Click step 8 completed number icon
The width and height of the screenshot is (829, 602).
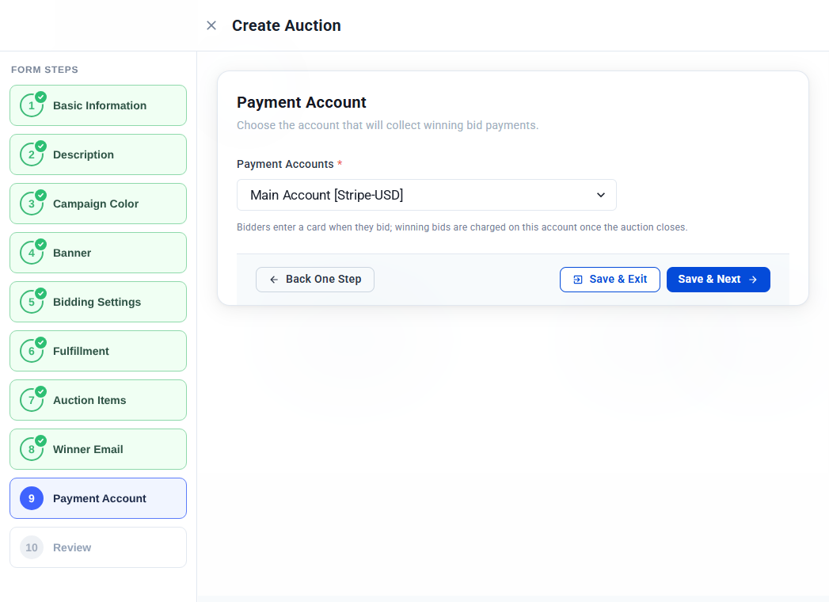pyautogui.click(x=32, y=449)
